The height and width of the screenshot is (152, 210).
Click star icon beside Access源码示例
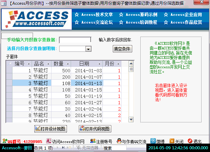point(121,14)
